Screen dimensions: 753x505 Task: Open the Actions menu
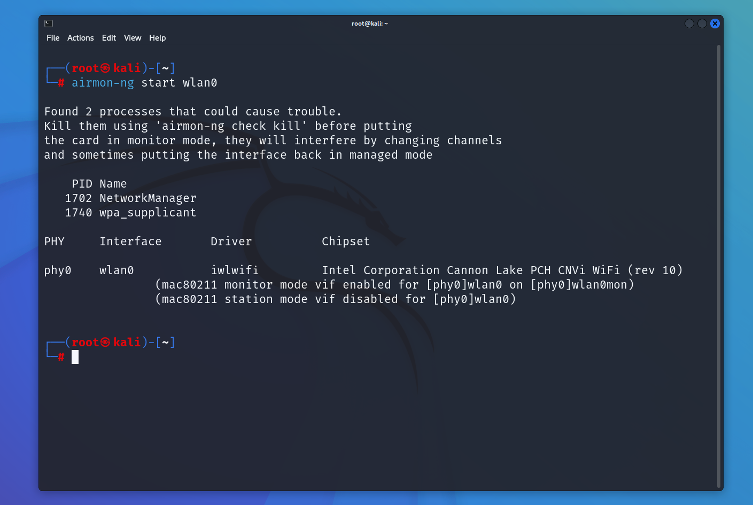click(80, 37)
